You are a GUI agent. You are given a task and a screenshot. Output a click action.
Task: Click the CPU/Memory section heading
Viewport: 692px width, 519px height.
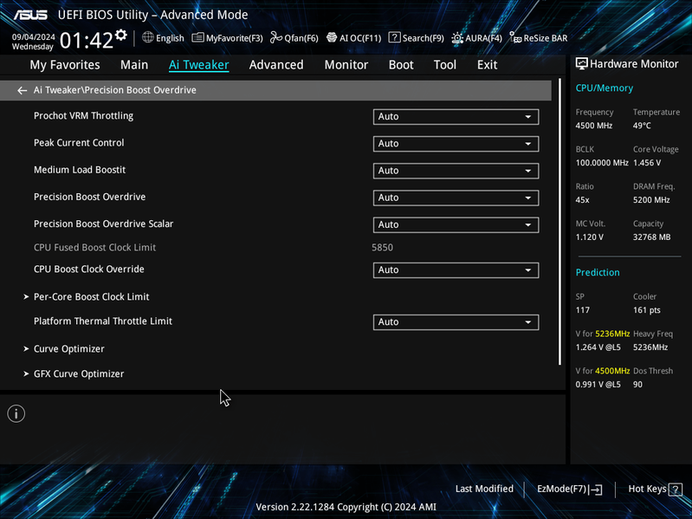605,88
